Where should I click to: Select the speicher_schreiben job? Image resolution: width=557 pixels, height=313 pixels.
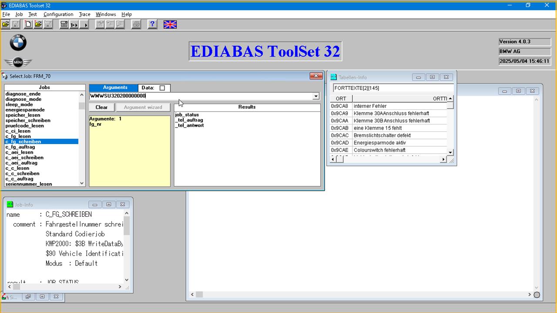point(28,121)
